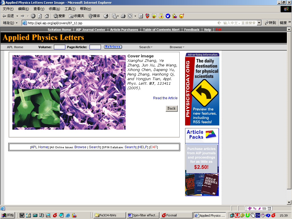Click the Read the Article link
292x219 pixels.
(x=165, y=98)
